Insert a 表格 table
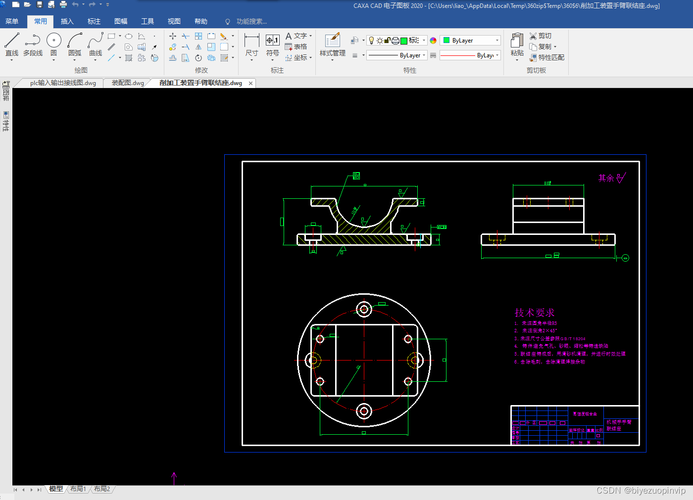This screenshot has width=693, height=500. pyautogui.click(x=296, y=46)
